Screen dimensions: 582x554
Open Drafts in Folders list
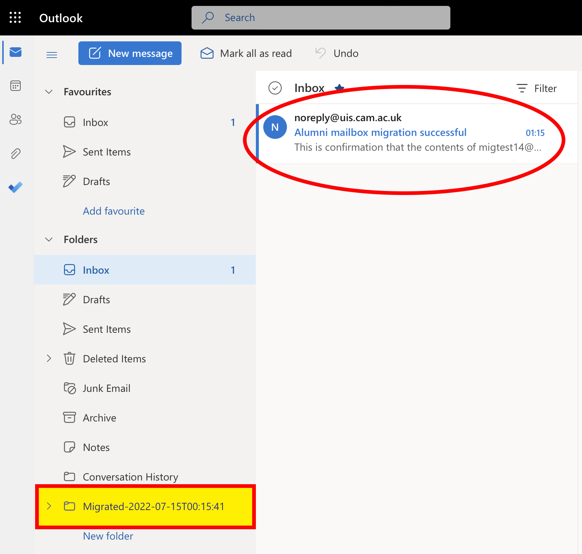click(x=145, y=300)
